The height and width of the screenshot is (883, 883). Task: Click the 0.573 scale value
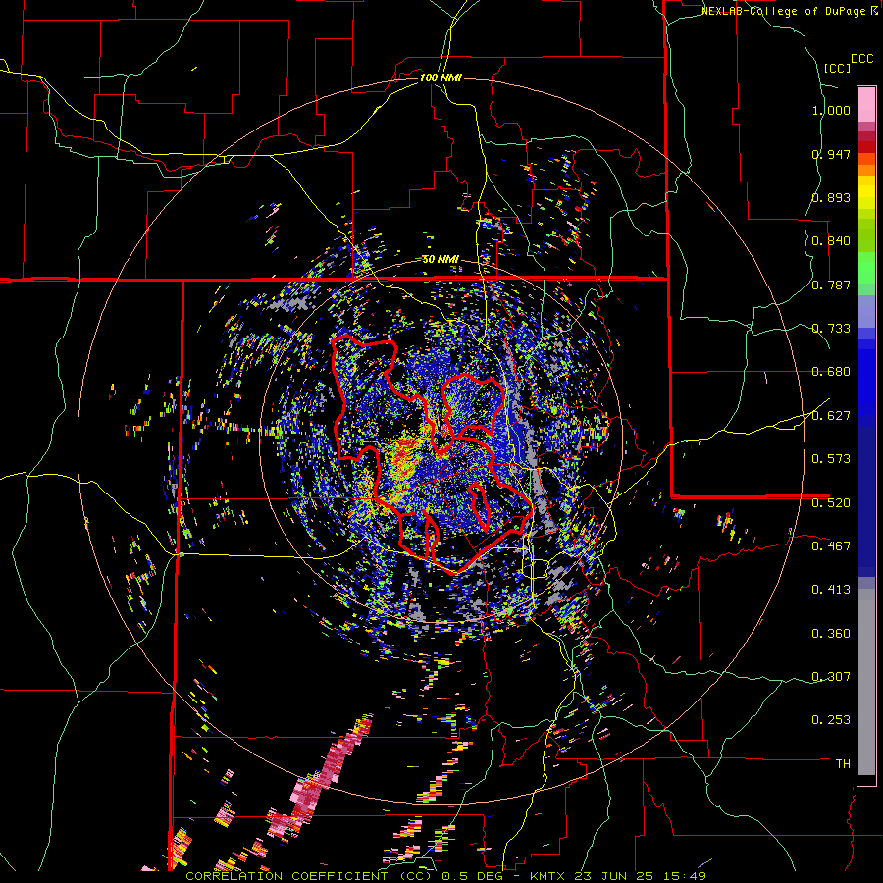point(831,458)
